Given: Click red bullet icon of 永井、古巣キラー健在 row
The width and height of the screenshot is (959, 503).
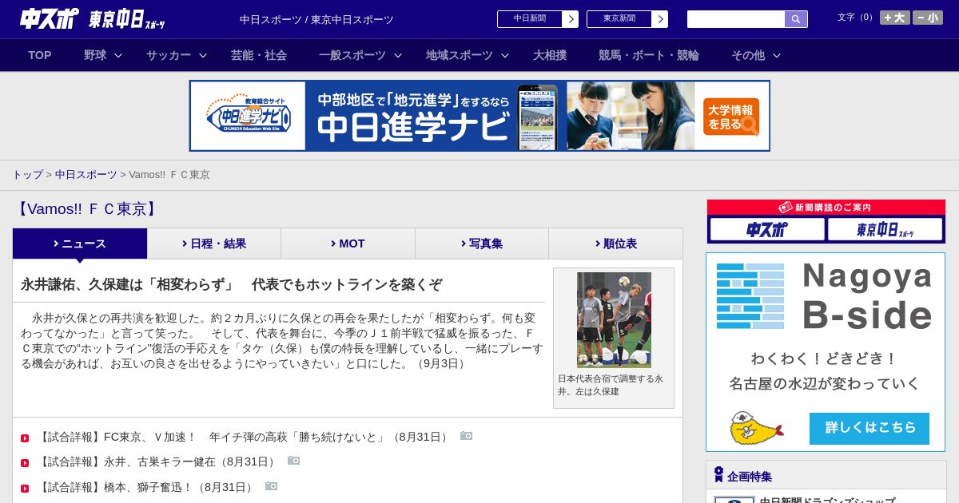Looking at the screenshot, I should 25,463.
